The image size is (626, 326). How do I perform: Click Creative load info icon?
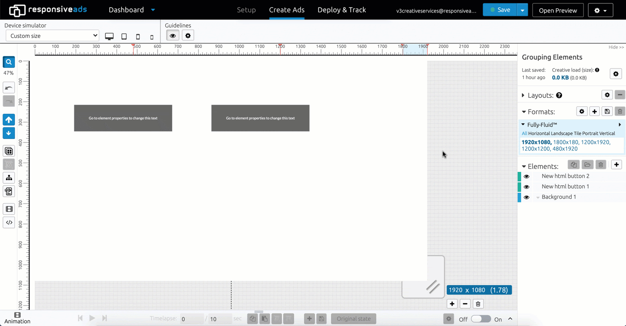click(x=597, y=70)
